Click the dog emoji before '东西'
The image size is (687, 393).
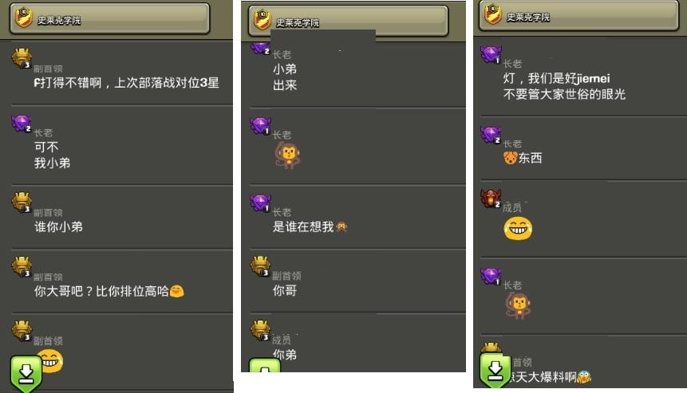point(511,158)
